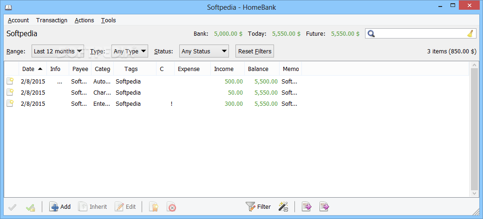
Task: Click the status icon of the 500.00 row
Action: [10, 81]
